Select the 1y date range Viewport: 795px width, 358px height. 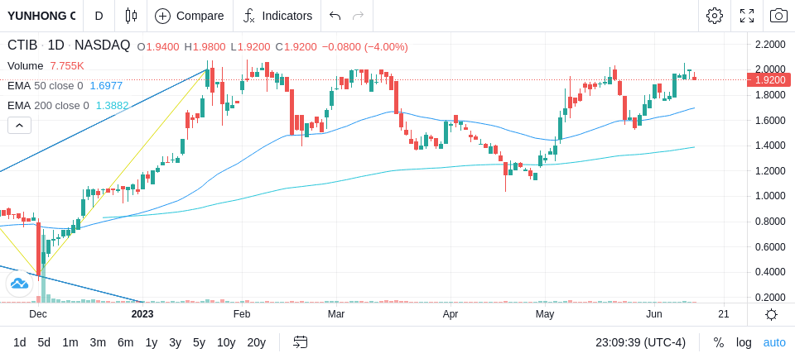(151, 342)
